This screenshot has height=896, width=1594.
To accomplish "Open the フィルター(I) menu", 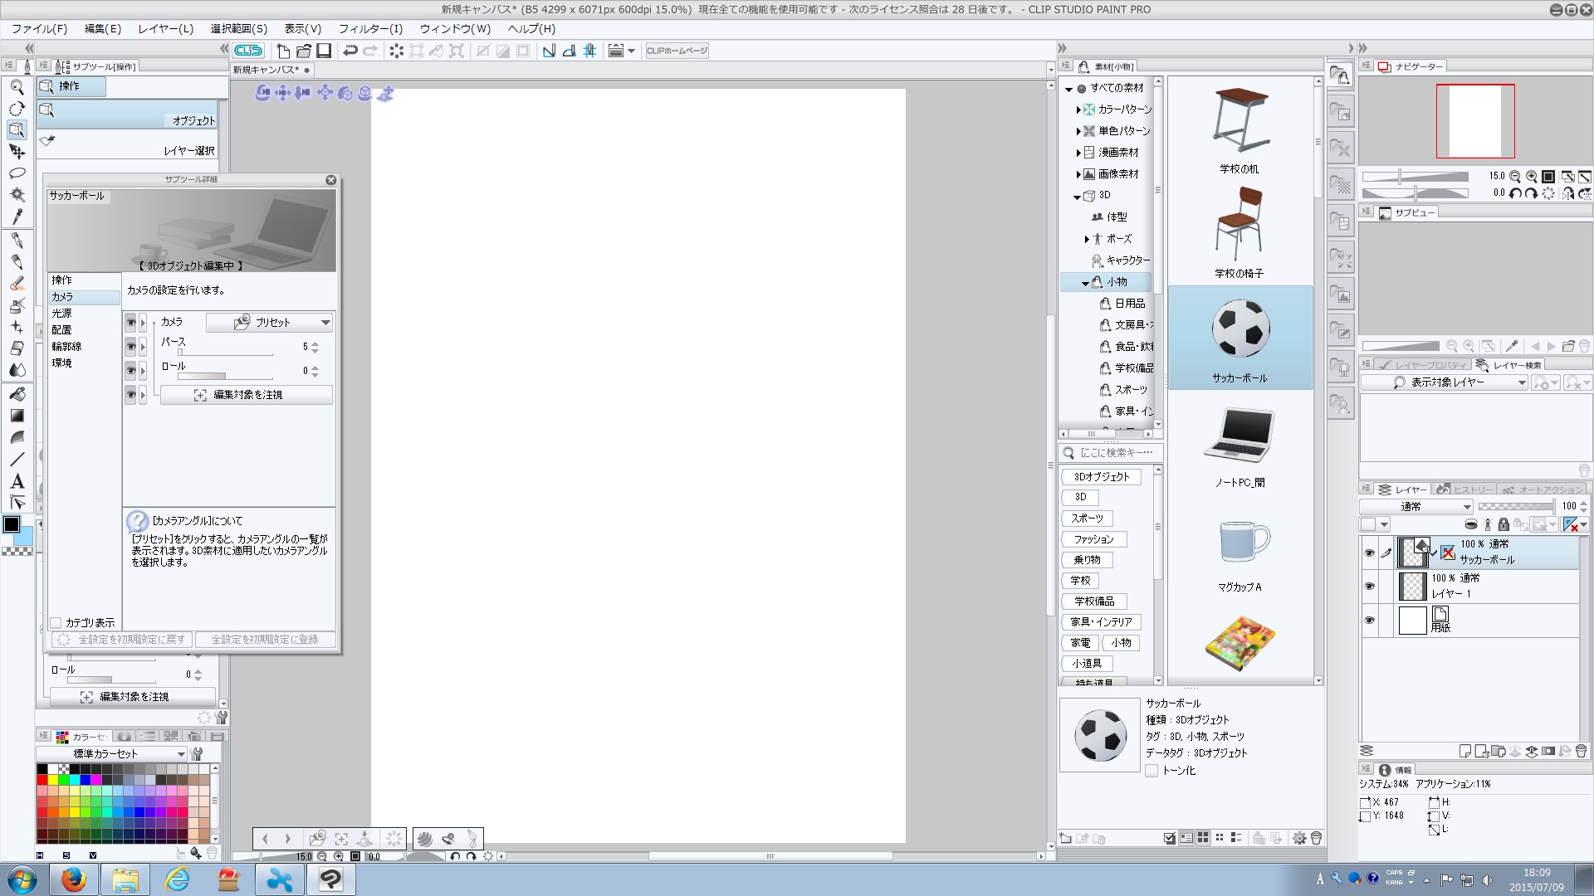I will click(x=370, y=28).
